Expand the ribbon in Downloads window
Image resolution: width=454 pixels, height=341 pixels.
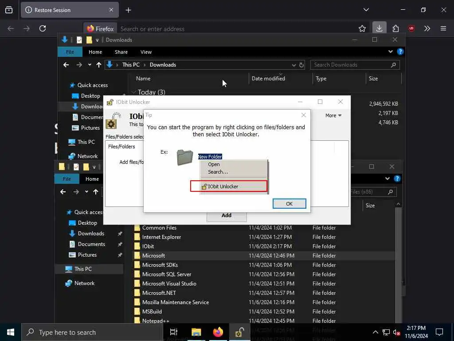click(390, 52)
